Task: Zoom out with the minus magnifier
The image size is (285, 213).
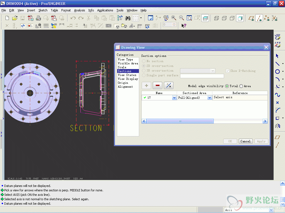Action: tap(181, 18)
